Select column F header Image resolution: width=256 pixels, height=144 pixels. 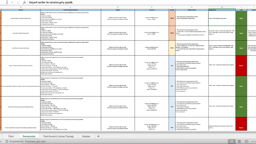point(172,7)
